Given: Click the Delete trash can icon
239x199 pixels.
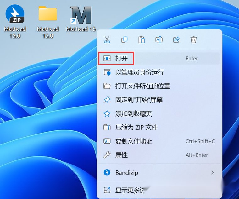Looking at the screenshot, I should point(194,40).
